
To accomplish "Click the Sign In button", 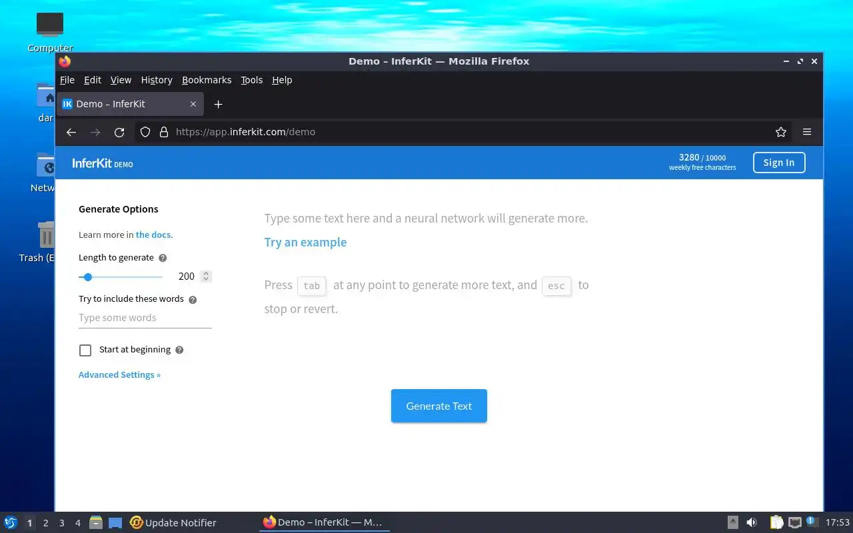I will click(x=779, y=163).
